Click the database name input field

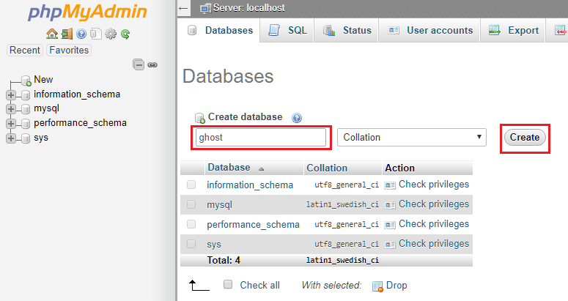click(261, 138)
